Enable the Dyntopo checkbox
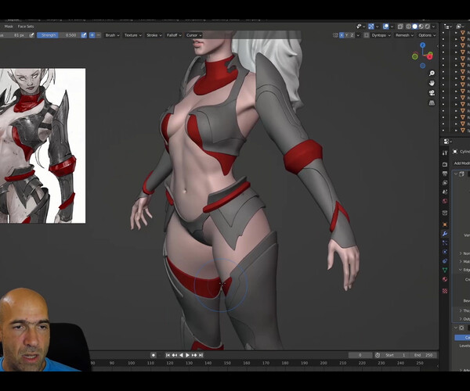470x391 pixels. click(x=367, y=35)
